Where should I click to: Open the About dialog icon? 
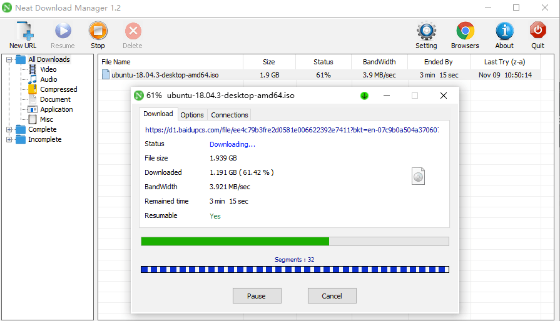tap(504, 31)
